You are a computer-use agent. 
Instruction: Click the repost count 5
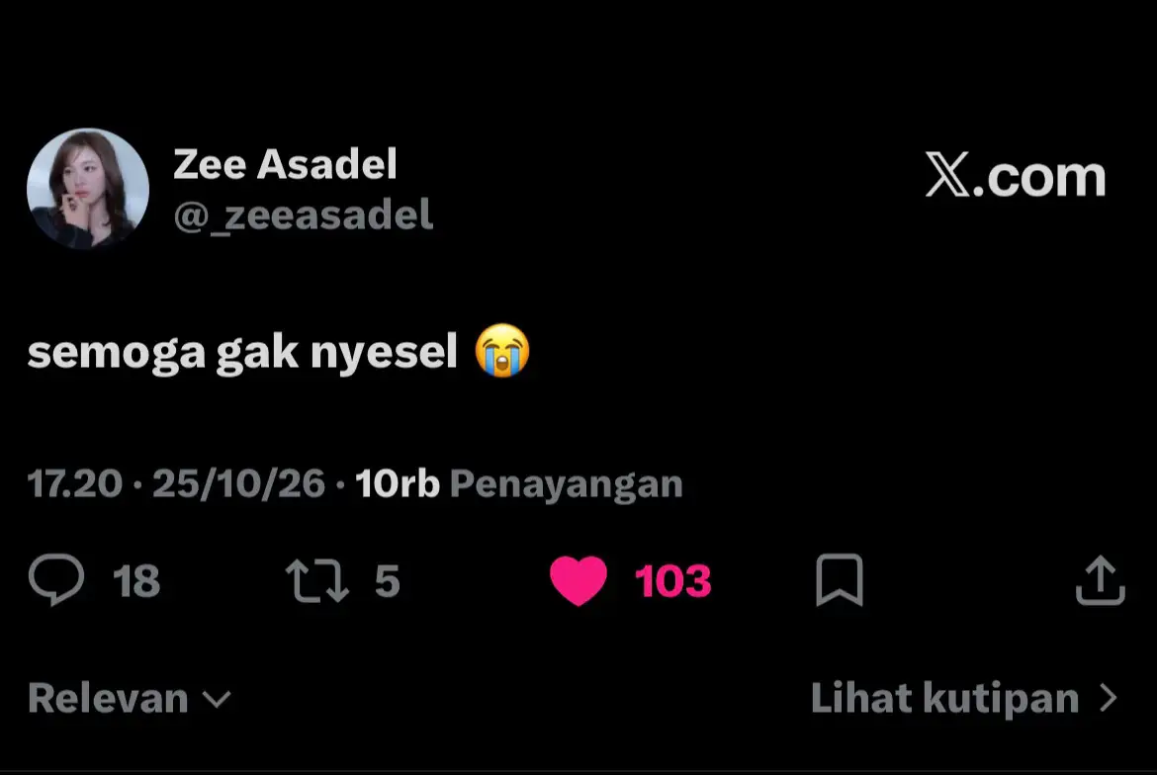pyautogui.click(x=388, y=581)
